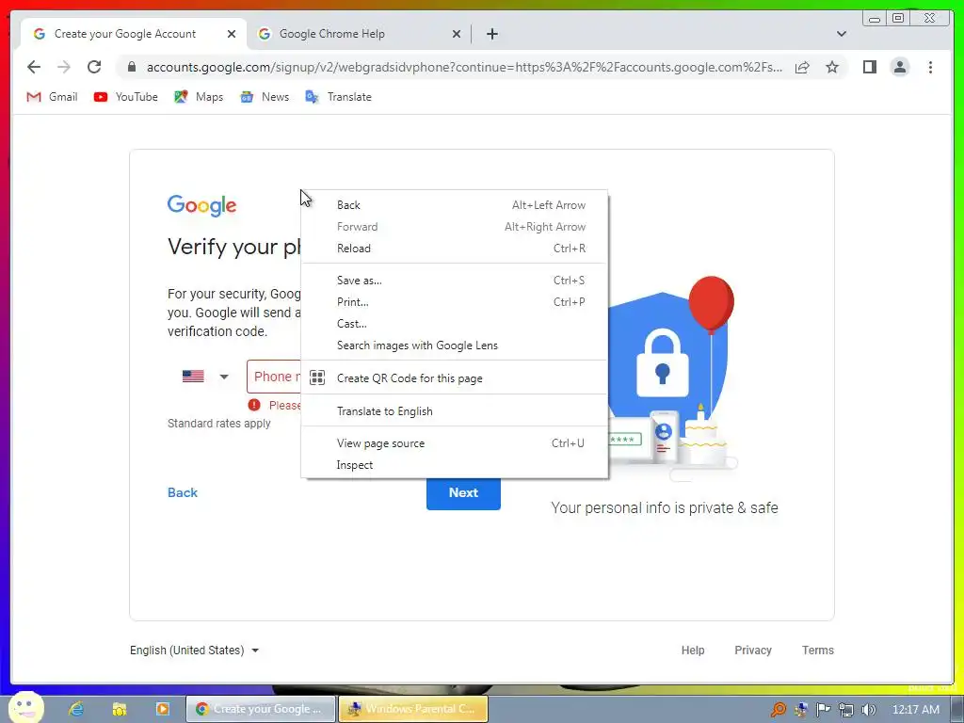
Task: Click the blue Next button
Action: coord(463,493)
